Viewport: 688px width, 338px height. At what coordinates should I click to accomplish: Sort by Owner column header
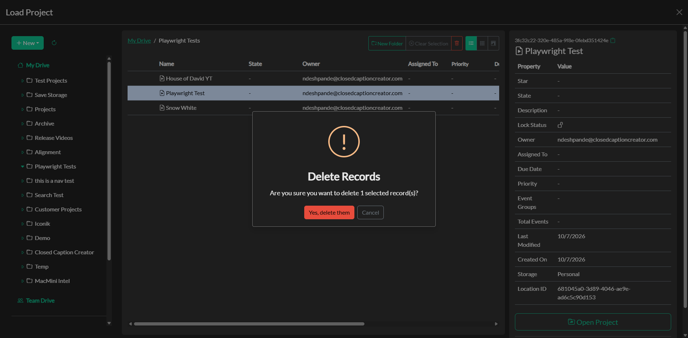pos(311,64)
